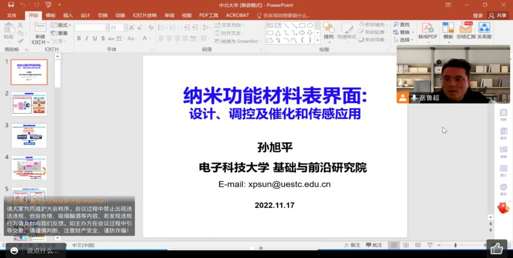Open the font size dropdown
513x258 pixels.
[126, 28]
